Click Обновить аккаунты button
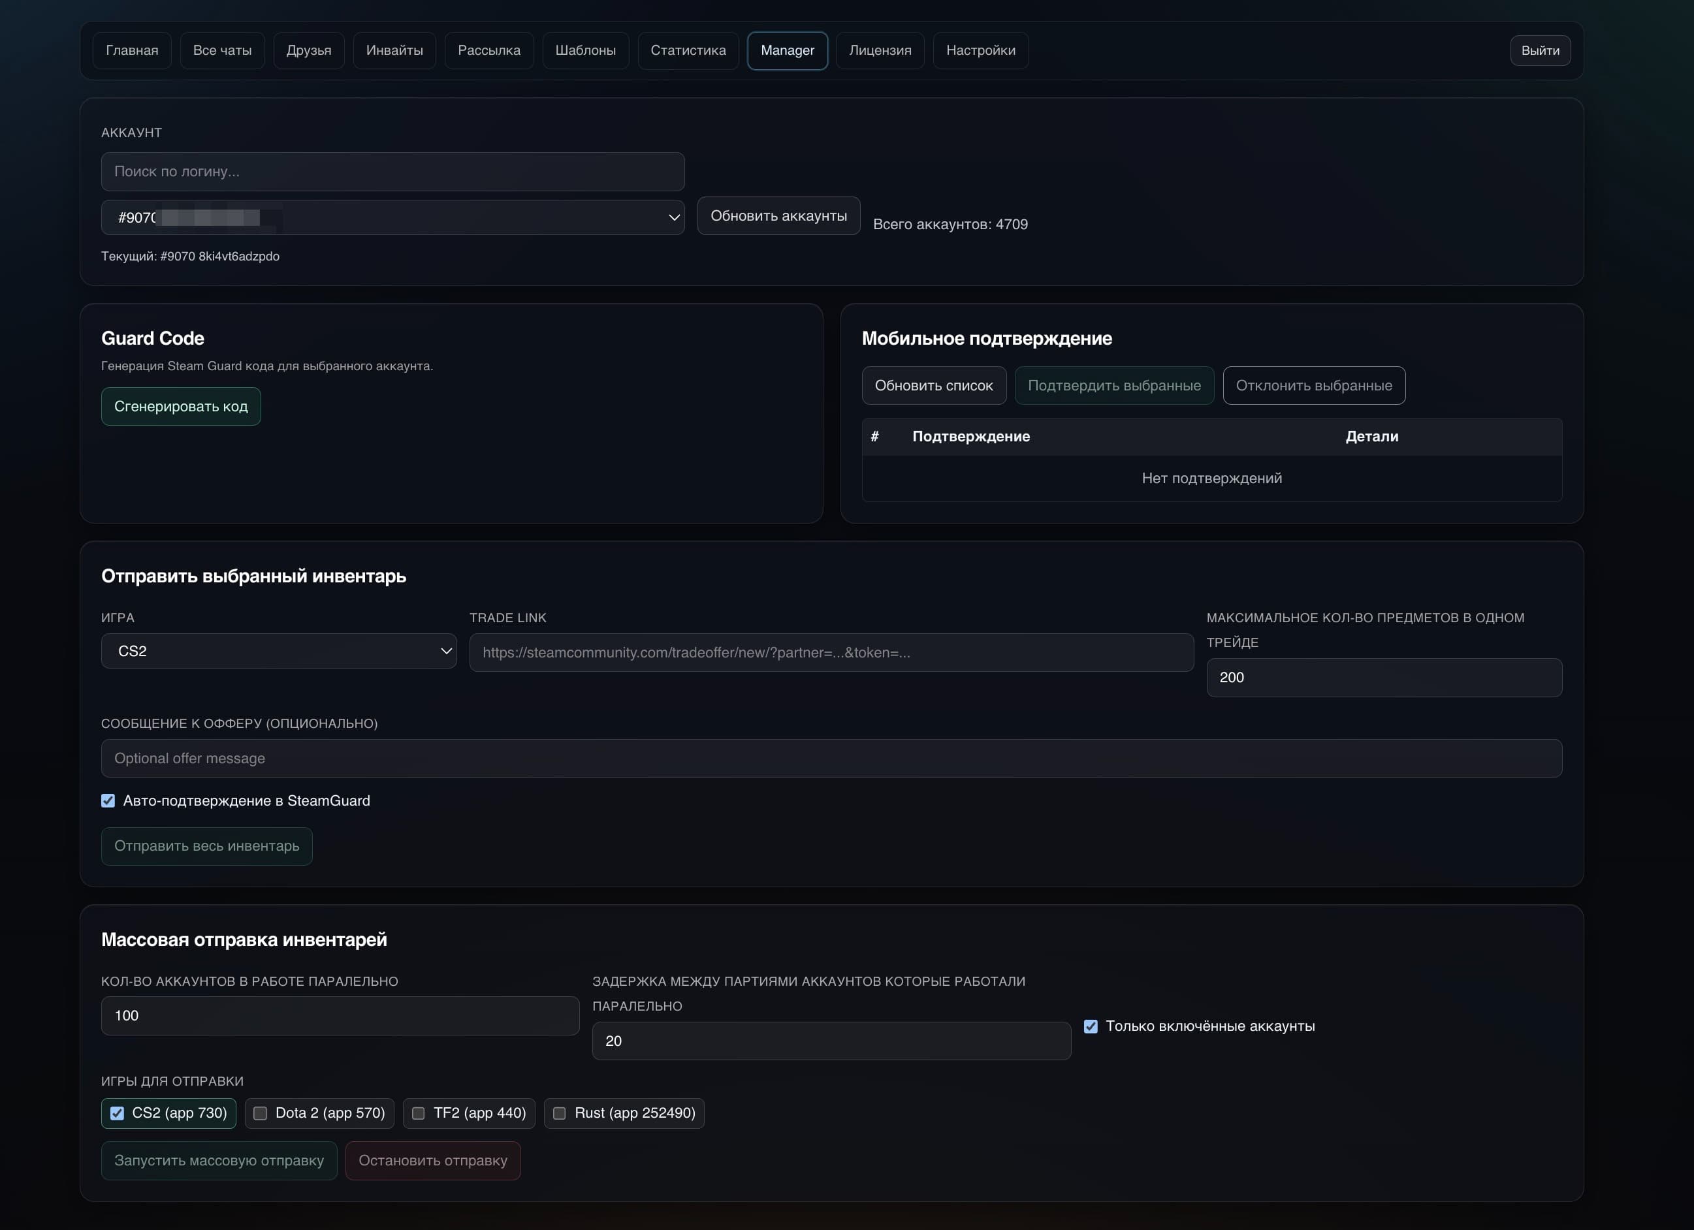The image size is (1694, 1230). [x=778, y=216]
